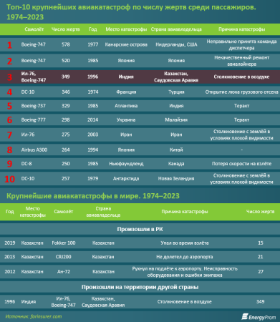Click 'Произошли на территории другой страны' heading

(140, 287)
